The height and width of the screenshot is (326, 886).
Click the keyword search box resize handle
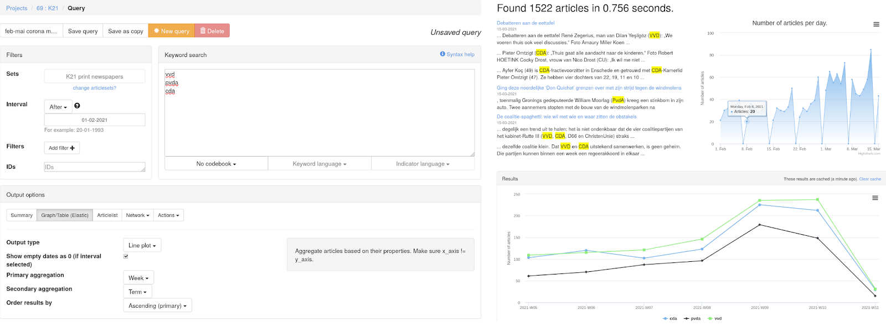[x=472, y=154]
